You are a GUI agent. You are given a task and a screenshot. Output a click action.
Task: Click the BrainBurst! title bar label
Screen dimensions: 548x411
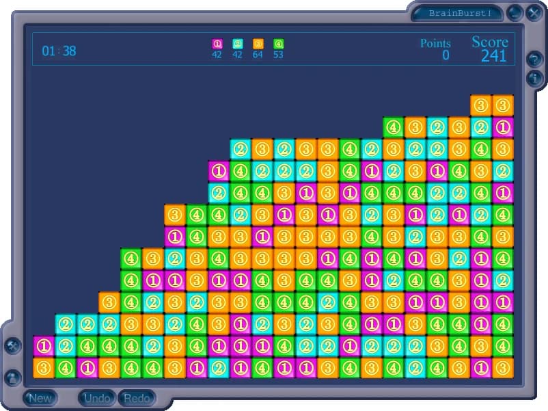tap(461, 12)
